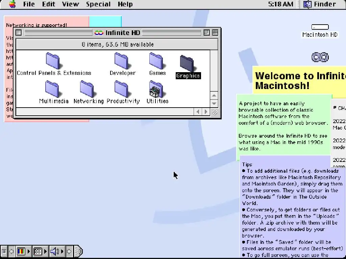The width and height of the screenshot is (346, 259).
Task: Zoom the Infinite HD window
Action: click(207, 33)
